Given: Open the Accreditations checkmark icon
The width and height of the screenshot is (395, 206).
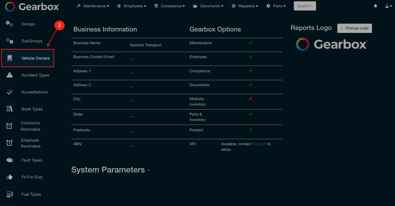Looking at the screenshot, I should tap(10, 92).
